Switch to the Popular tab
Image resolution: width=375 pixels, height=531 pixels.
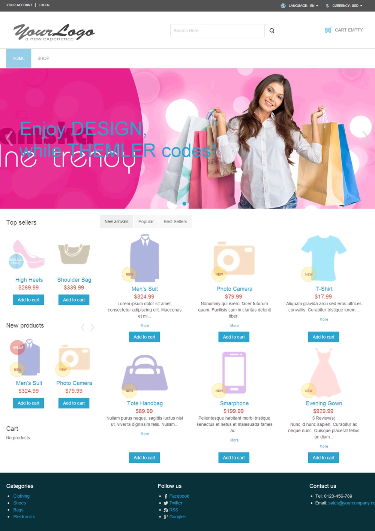(x=146, y=222)
